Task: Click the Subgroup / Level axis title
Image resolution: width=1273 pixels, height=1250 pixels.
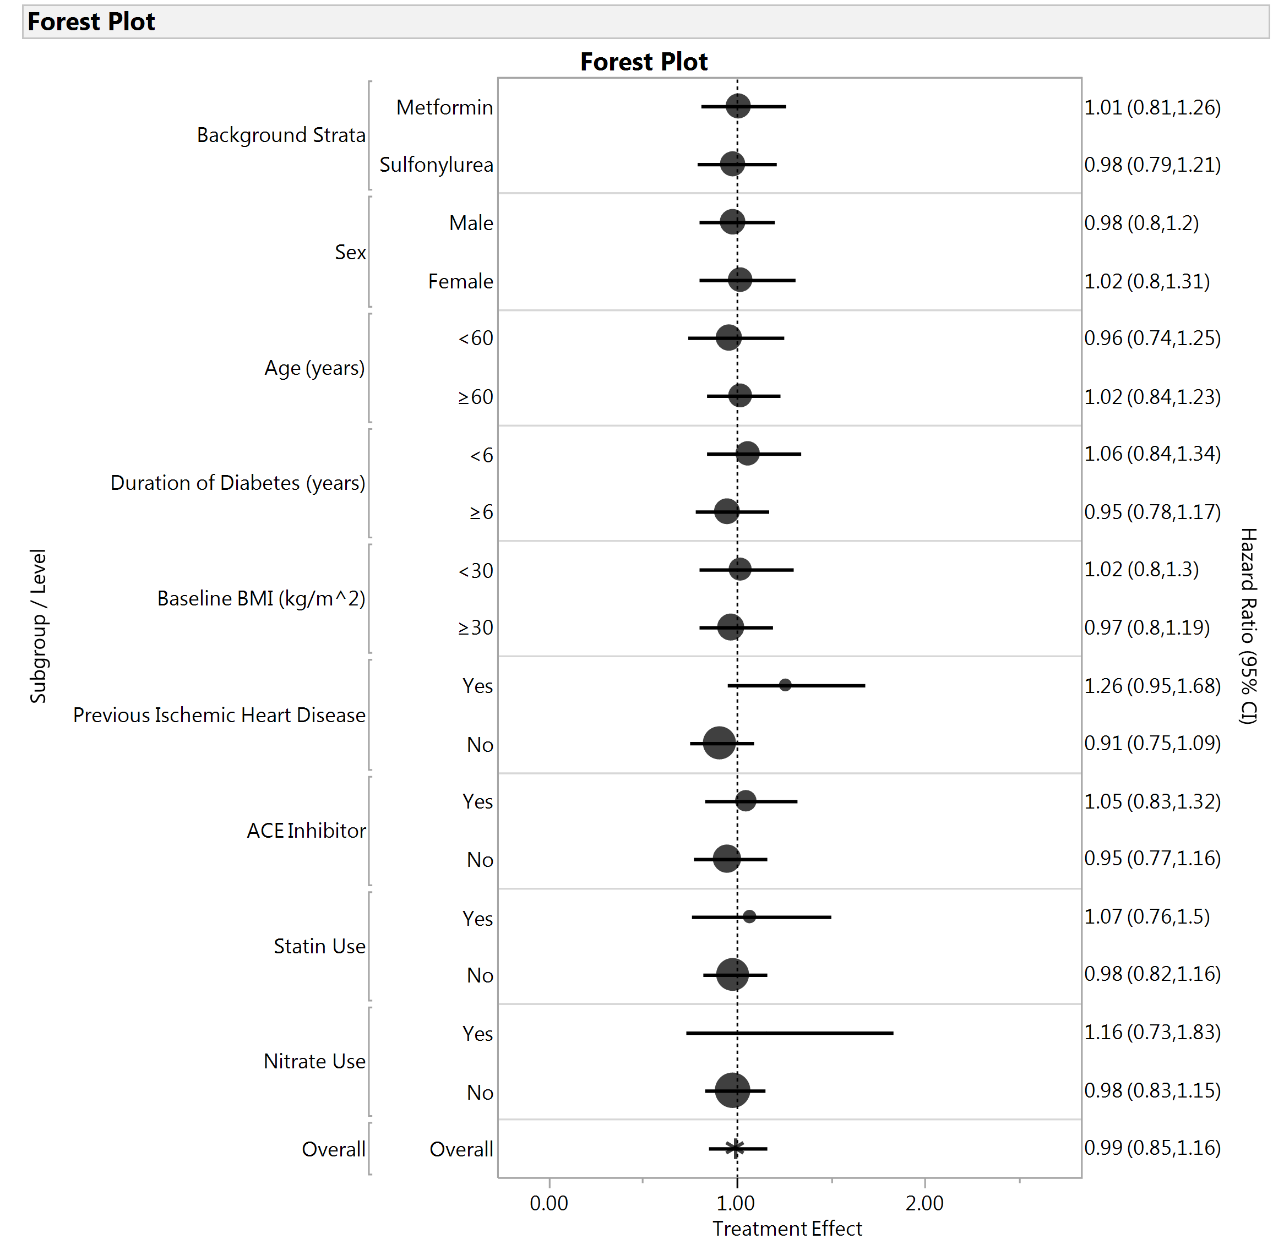Action: coord(38,626)
